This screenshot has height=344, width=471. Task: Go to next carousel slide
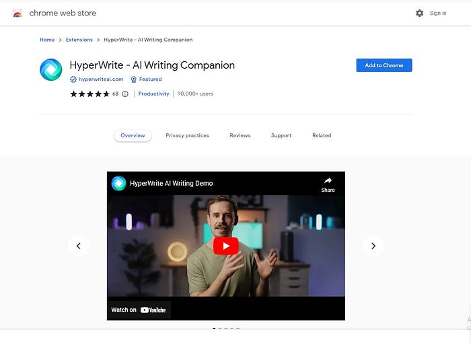tap(373, 246)
